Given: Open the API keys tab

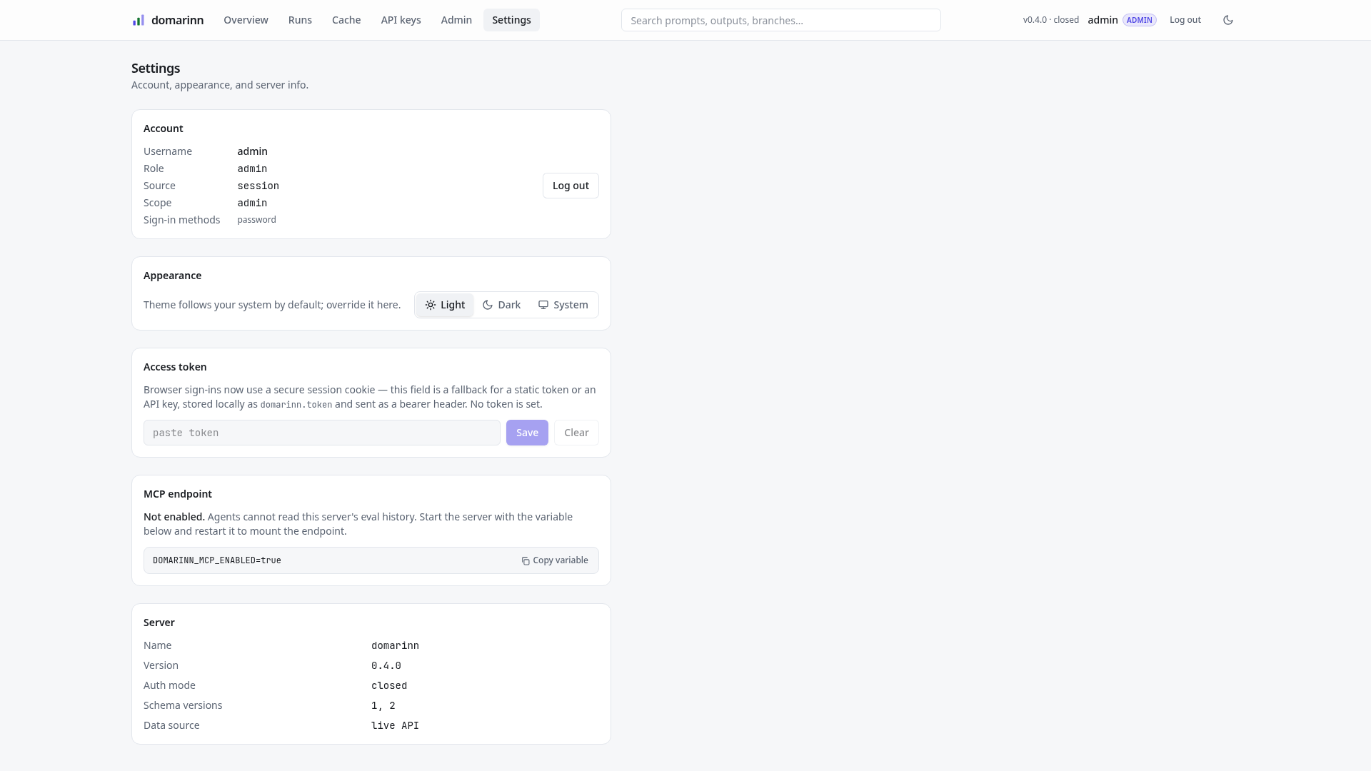Looking at the screenshot, I should pos(401,20).
